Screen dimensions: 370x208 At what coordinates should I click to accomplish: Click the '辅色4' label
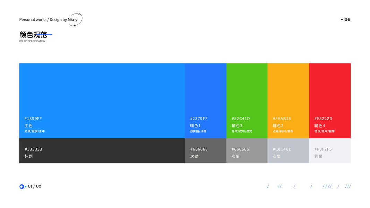pos(320,126)
